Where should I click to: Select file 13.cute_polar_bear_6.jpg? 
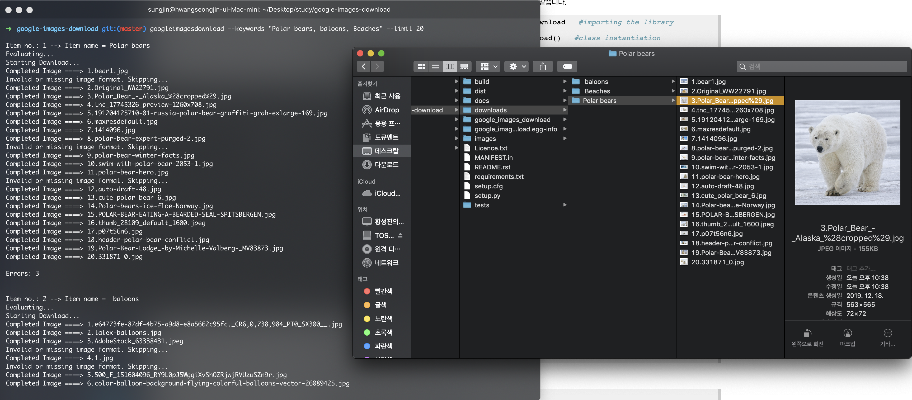coord(730,196)
